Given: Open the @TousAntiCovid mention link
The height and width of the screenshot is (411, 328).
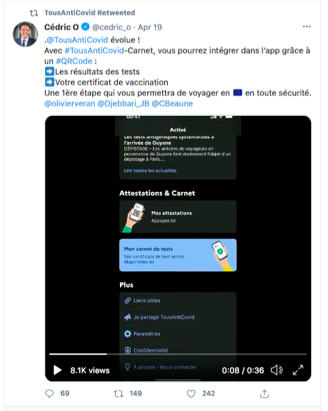Looking at the screenshot, I should (x=77, y=40).
